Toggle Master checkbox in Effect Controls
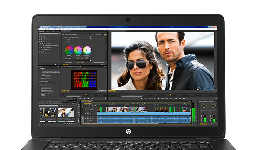This screenshot has width=257, height=150. pos(69,45)
